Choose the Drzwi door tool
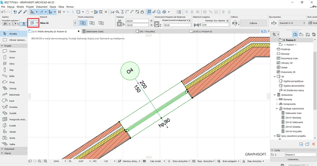Viewport: 317px width, 166px height. click(14, 58)
